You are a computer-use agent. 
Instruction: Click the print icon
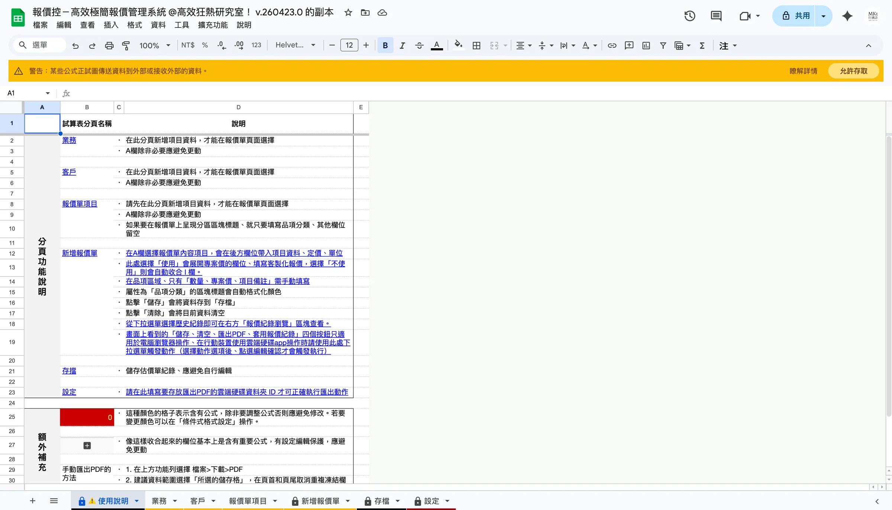109,45
